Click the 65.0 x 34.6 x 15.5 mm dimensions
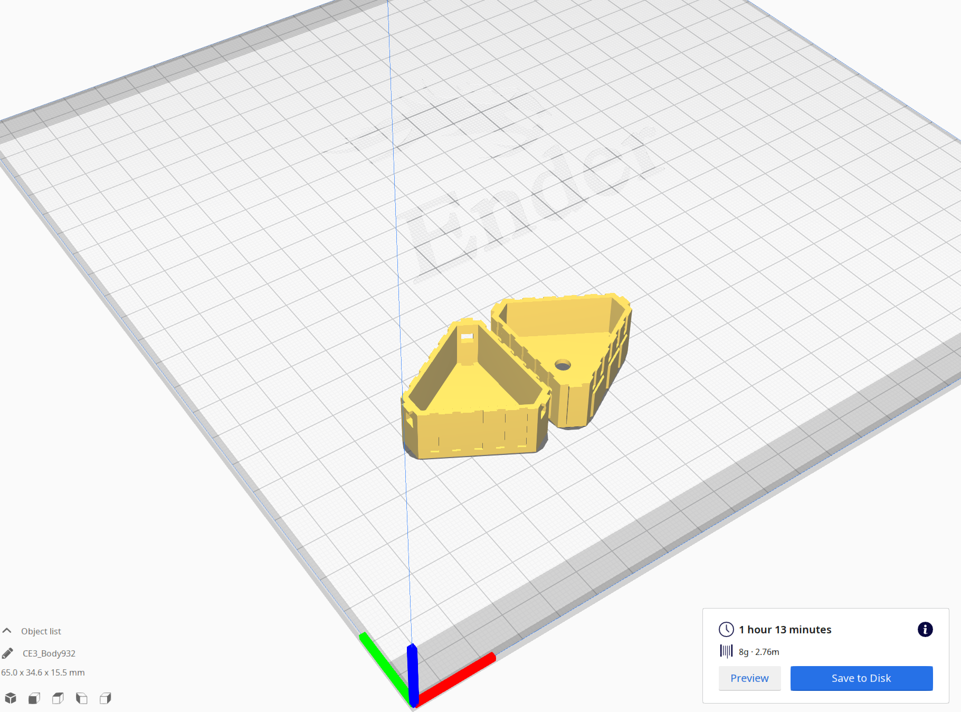 [x=43, y=672]
